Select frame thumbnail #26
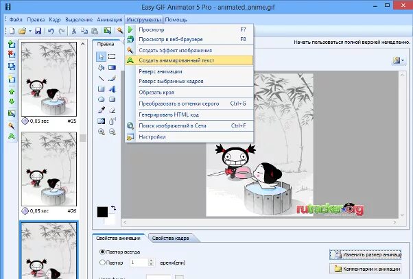Image resolution: width=413 pixels, height=279 pixels. tap(49, 169)
